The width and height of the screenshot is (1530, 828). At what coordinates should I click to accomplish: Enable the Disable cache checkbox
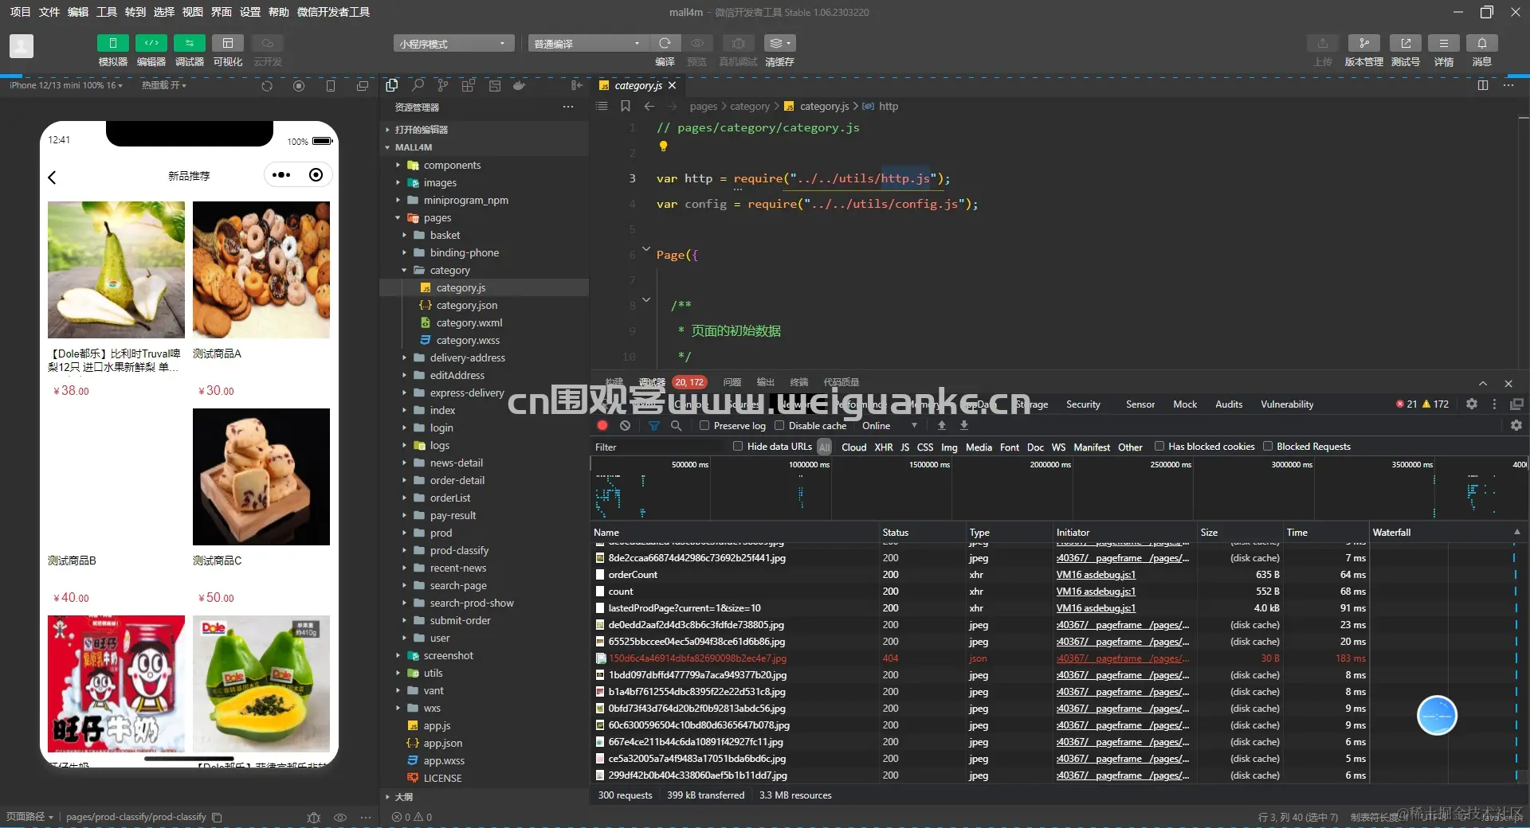click(779, 426)
